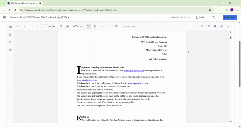This screenshot has height=128, width=241.
Task: Click the 'of 60' page count label
Action: [52, 27]
